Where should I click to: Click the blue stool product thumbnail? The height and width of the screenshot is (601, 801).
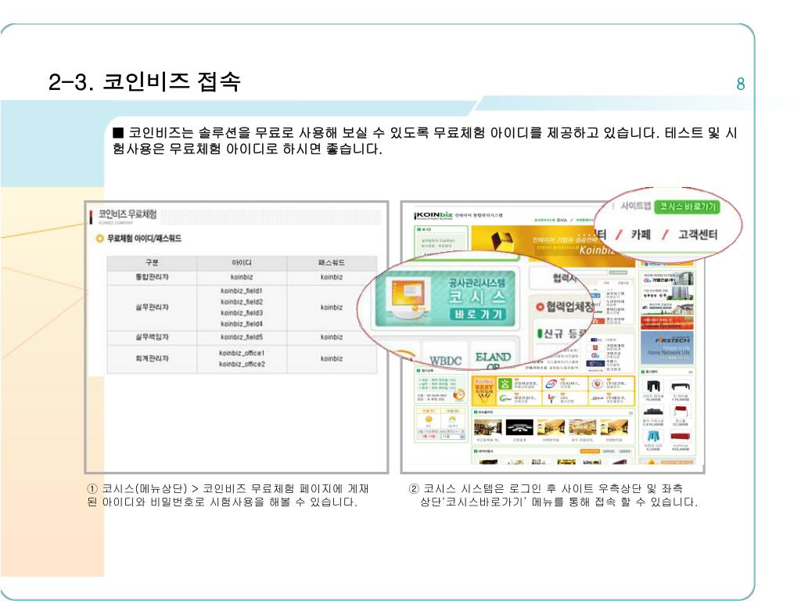pos(653,437)
